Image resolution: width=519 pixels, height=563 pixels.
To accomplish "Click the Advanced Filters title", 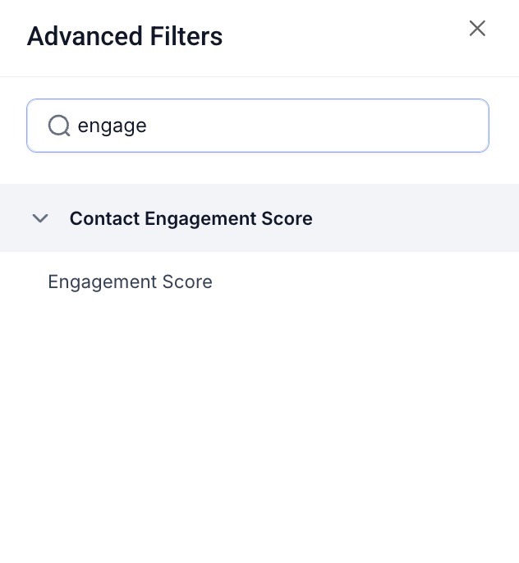I will pyautogui.click(x=125, y=37).
